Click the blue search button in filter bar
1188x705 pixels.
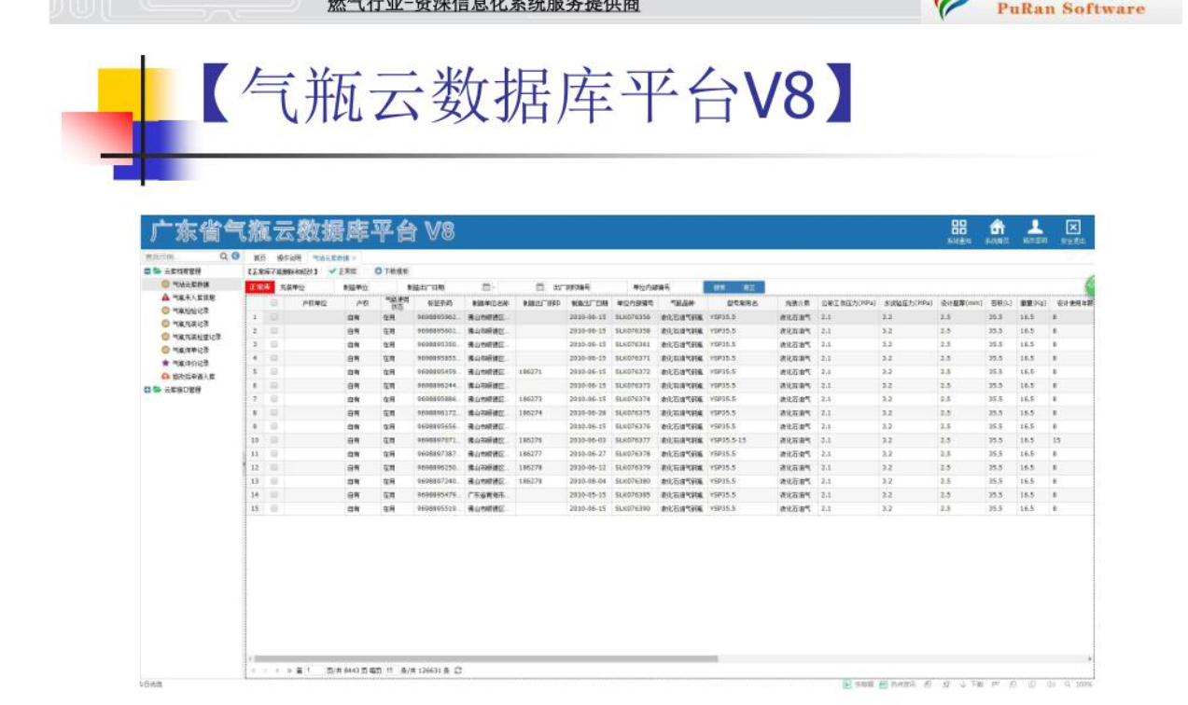719,287
